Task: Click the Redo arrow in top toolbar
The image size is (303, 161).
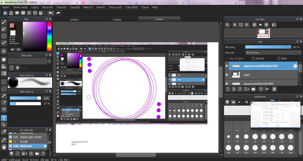Action: [x=58, y=13]
